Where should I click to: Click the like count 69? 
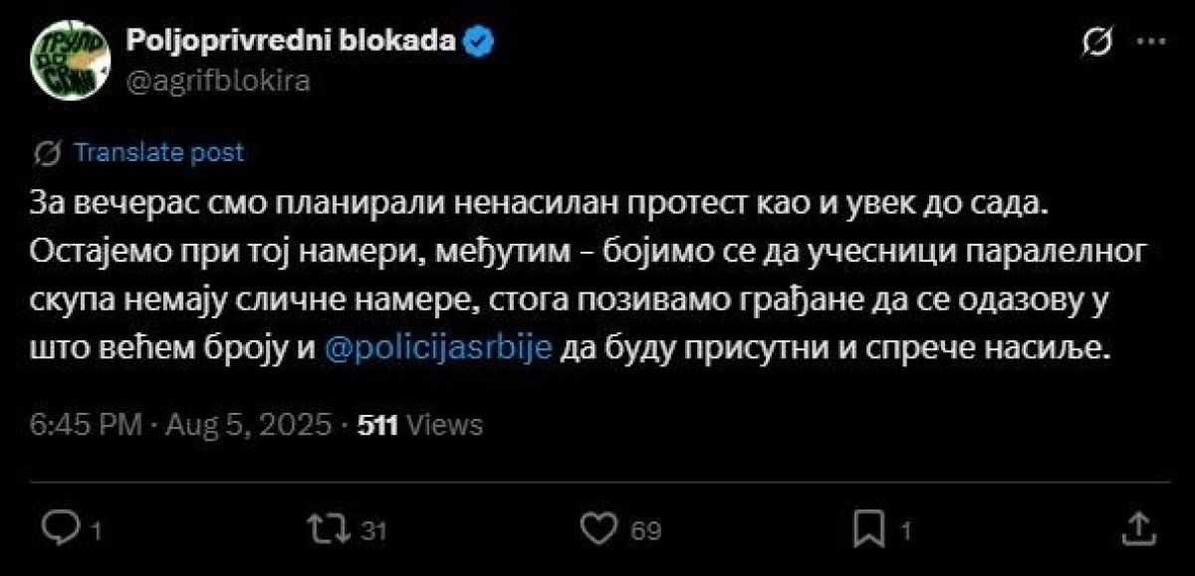(647, 531)
